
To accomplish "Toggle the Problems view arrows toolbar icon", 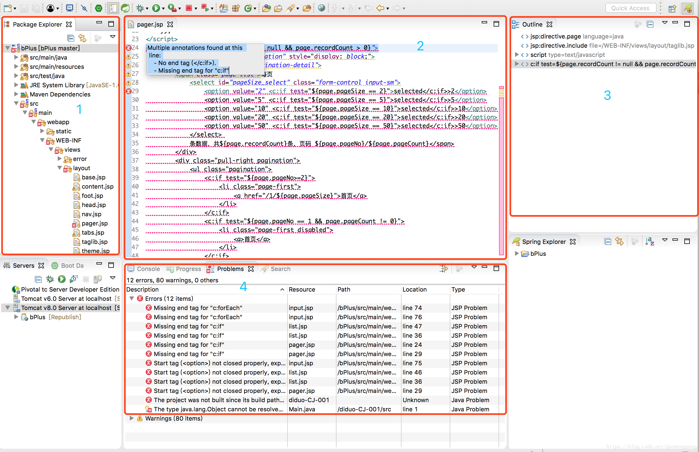I will click(444, 269).
